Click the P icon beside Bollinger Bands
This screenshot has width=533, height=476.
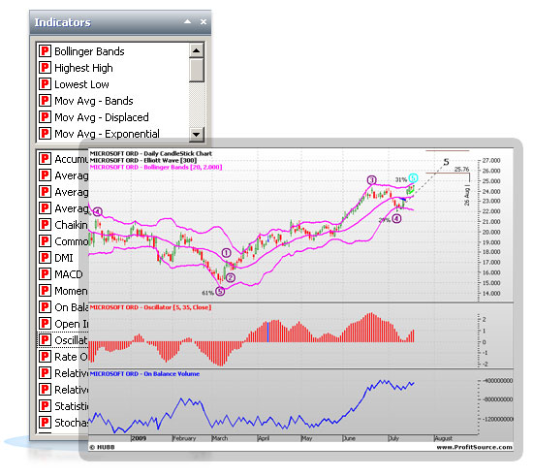click(x=45, y=51)
